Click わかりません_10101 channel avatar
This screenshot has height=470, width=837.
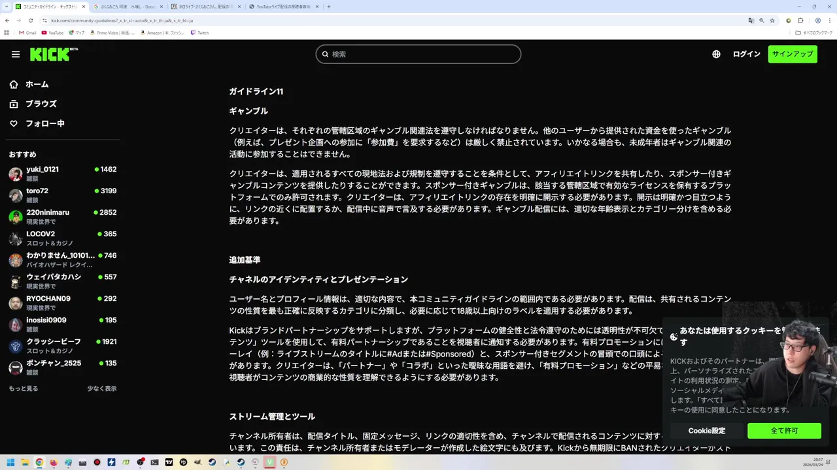[x=16, y=260]
